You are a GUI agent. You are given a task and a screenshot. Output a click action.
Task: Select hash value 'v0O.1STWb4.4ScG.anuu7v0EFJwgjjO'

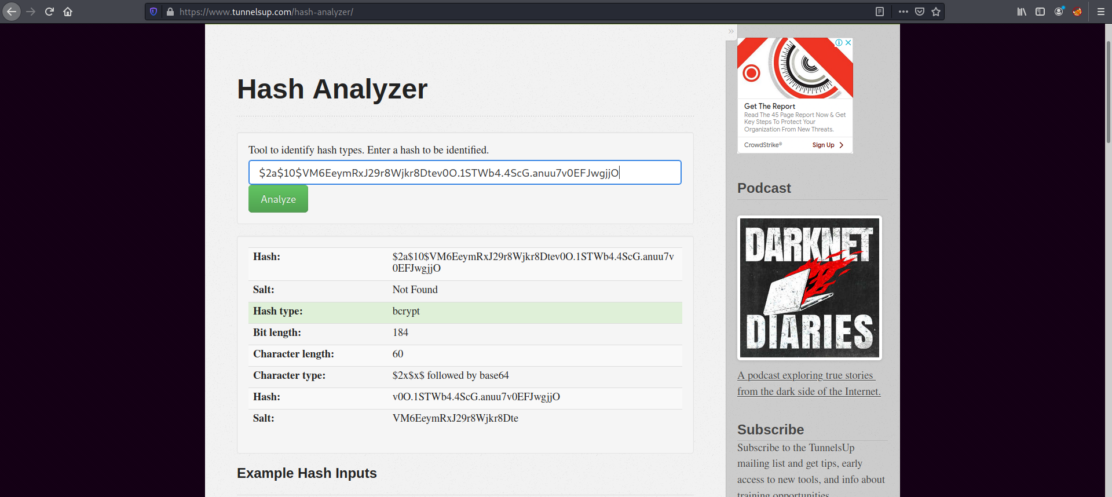point(476,397)
